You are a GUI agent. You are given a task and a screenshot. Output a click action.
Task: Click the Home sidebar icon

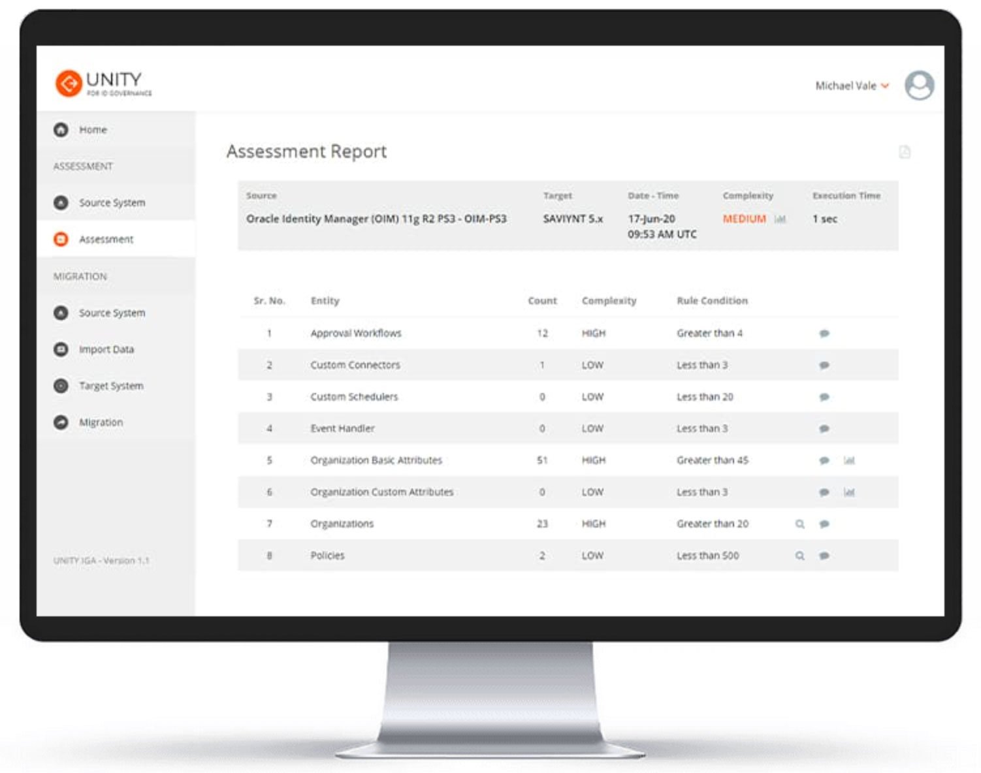pos(61,129)
